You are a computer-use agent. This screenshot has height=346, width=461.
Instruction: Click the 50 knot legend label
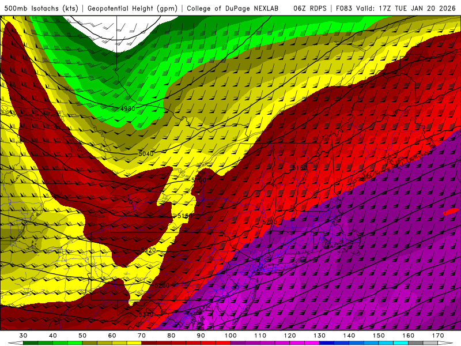(x=82, y=336)
